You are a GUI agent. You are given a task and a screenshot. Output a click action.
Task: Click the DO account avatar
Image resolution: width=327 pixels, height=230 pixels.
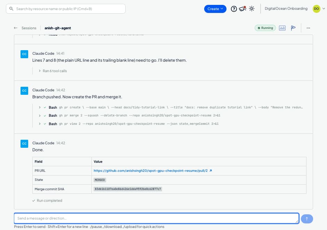tap(316, 9)
